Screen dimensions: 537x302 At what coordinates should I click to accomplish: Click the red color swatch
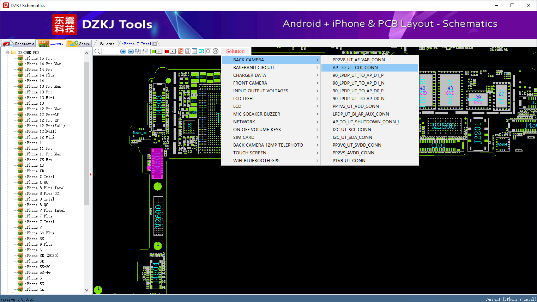(x=167, y=51)
